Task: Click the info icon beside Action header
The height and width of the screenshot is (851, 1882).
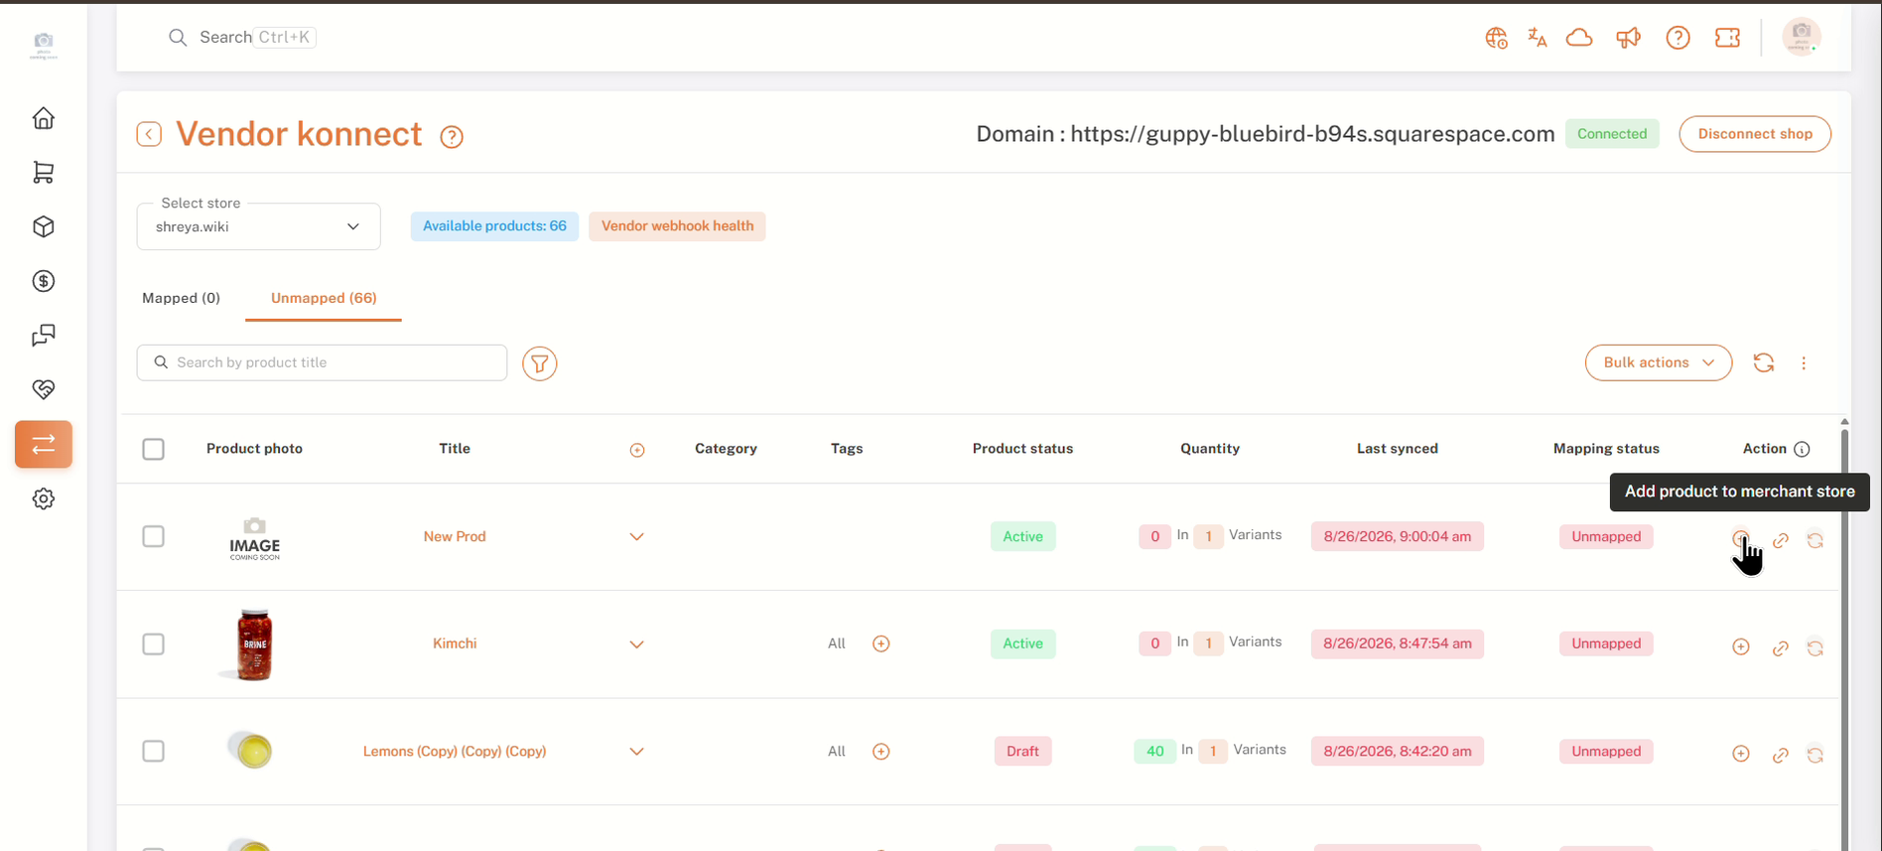Action: tap(1803, 449)
